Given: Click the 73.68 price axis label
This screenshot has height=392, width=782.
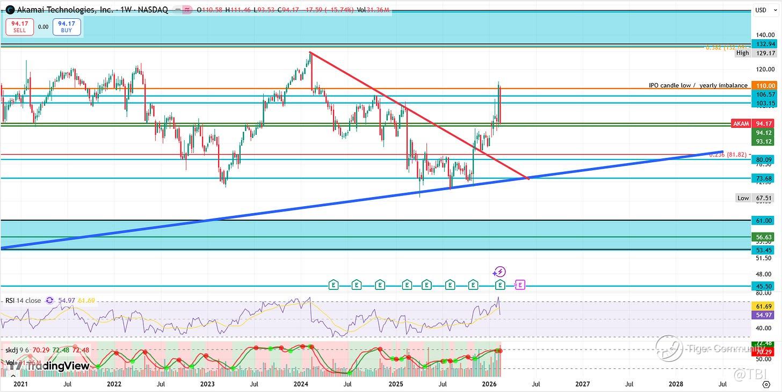Looking at the screenshot, I should [764, 178].
